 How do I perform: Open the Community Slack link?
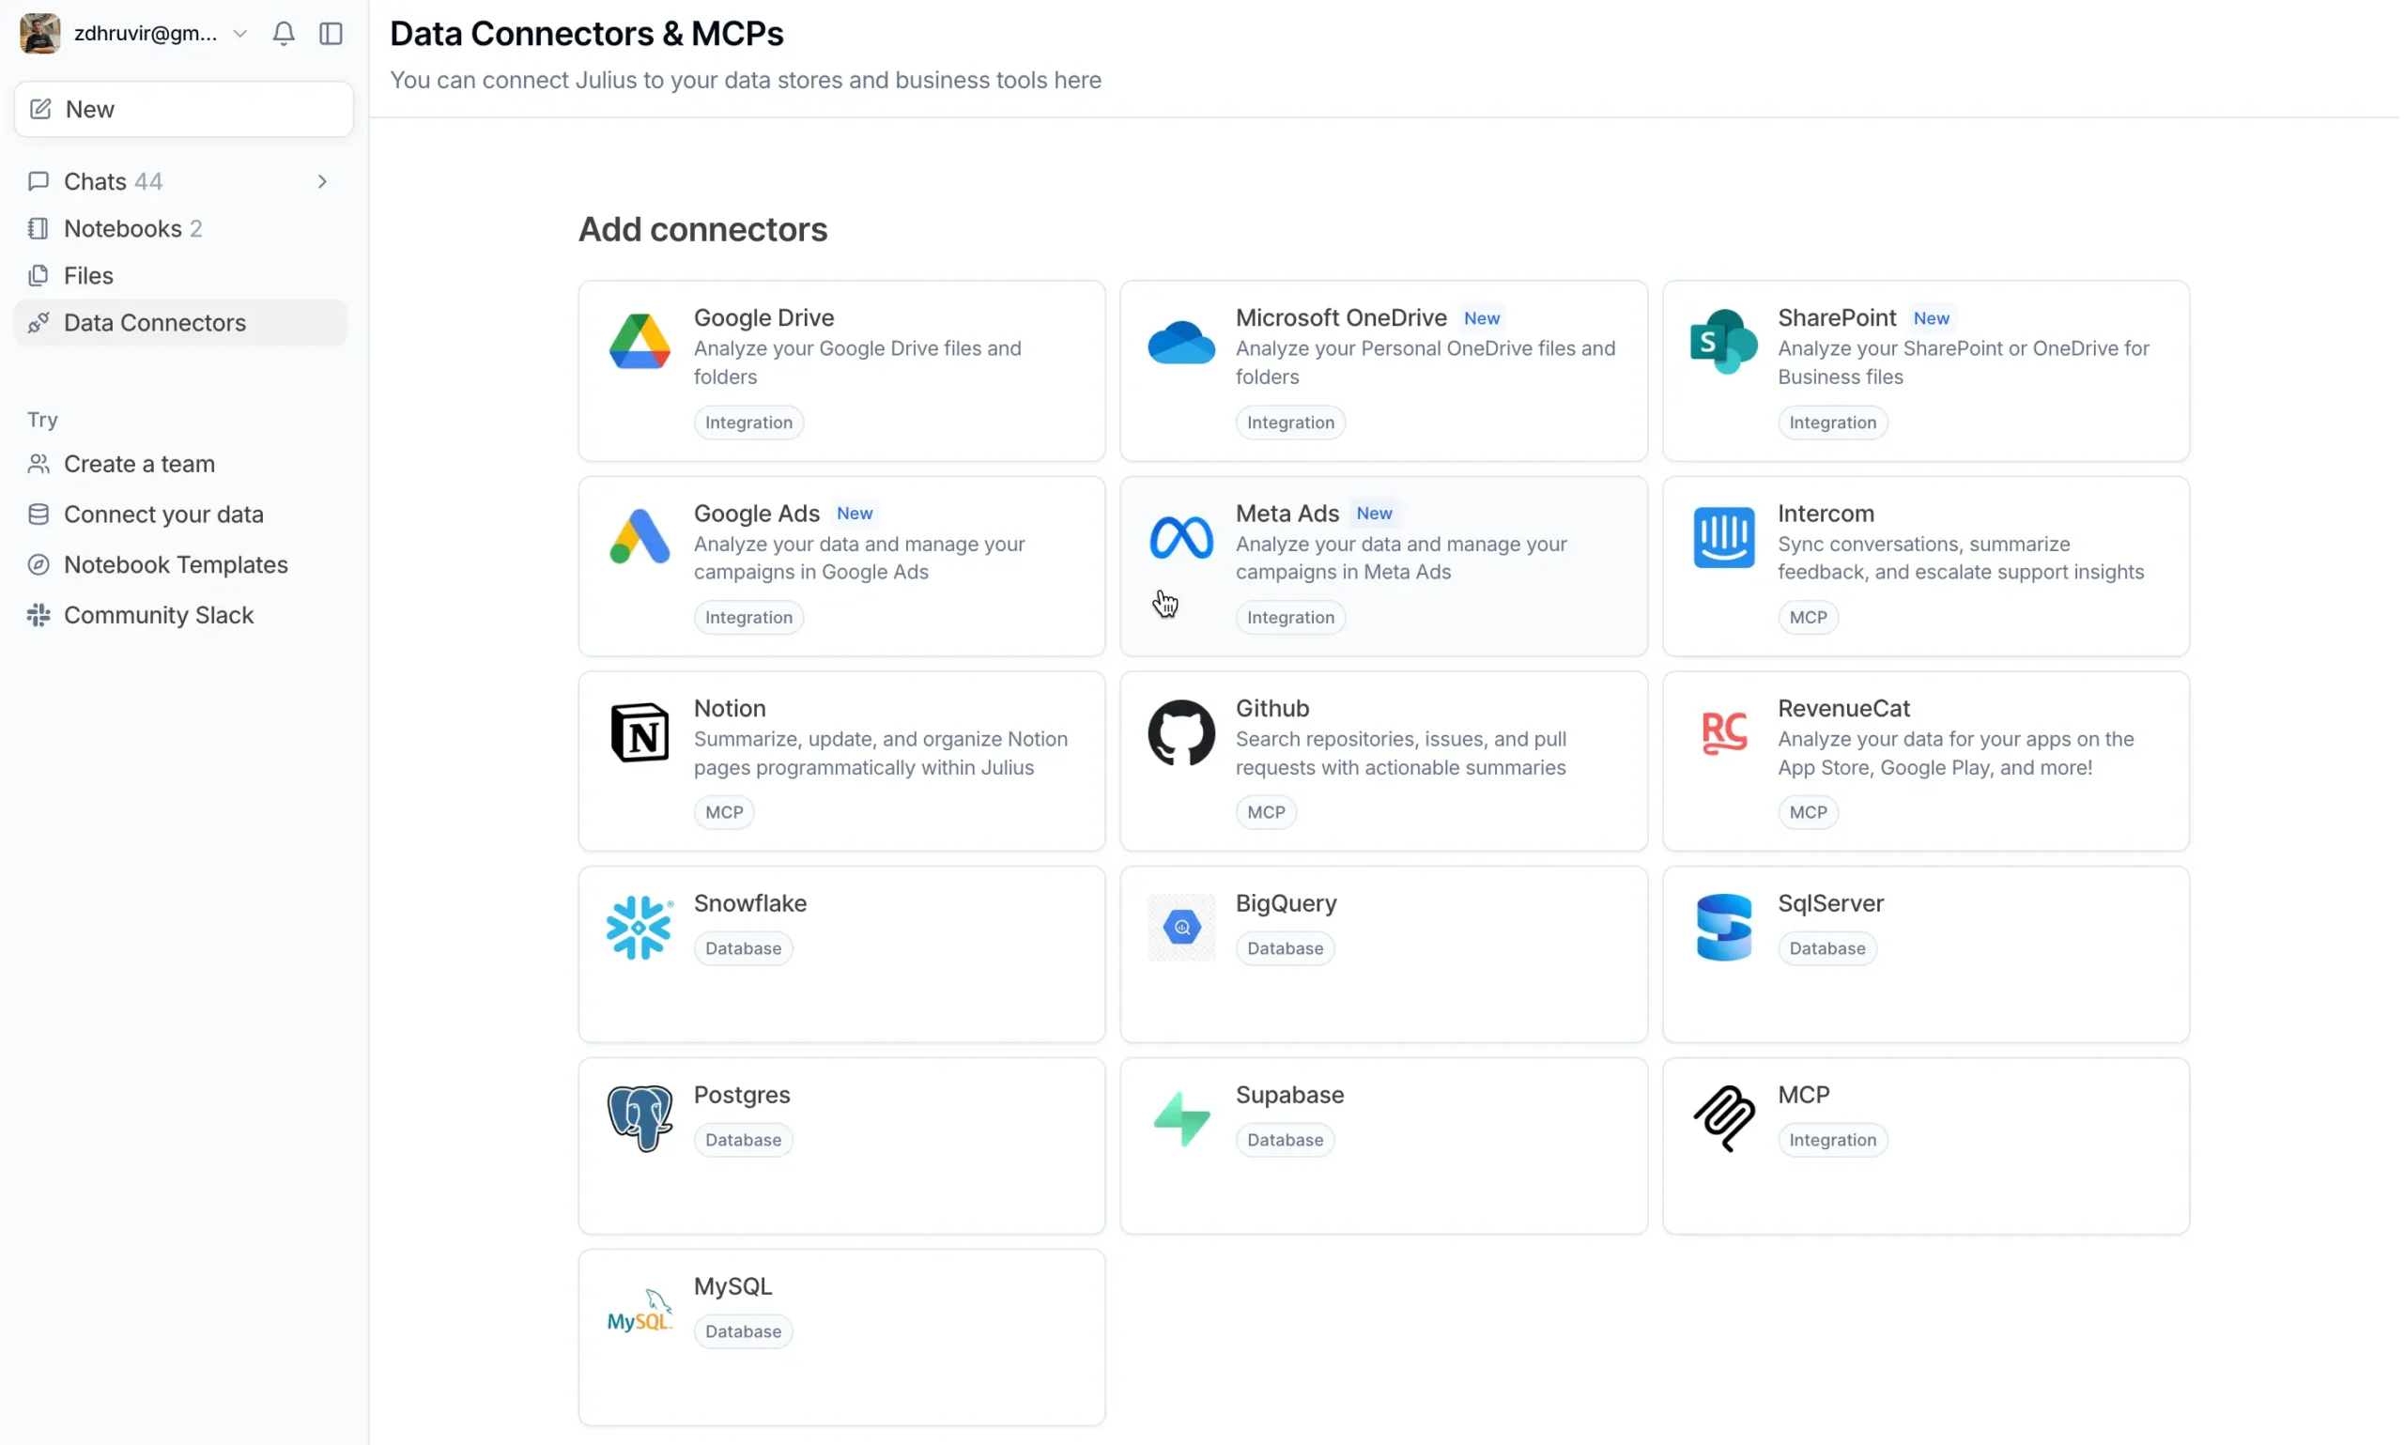point(159,614)
